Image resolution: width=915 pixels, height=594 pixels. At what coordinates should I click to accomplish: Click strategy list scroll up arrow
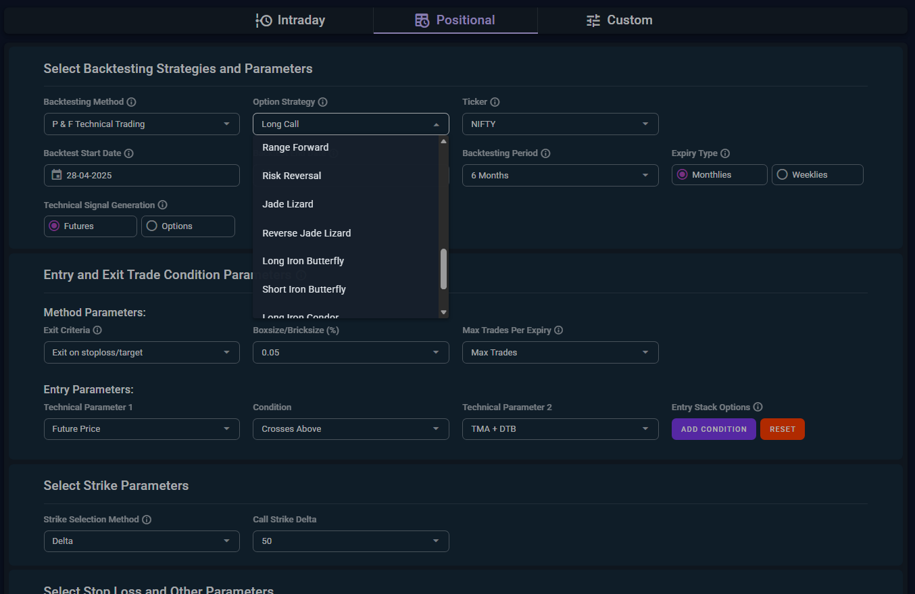coord(444,141)
